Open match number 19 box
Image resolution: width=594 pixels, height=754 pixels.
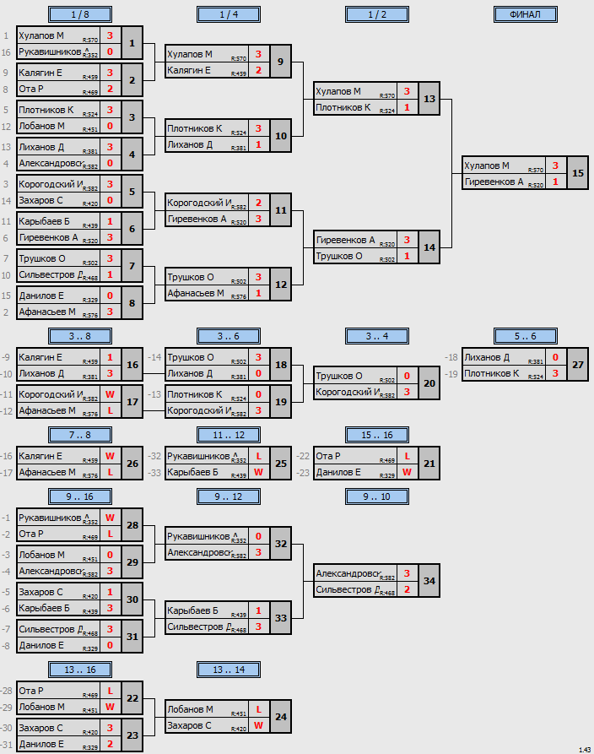pyautogui.click(x=281, y=402)
